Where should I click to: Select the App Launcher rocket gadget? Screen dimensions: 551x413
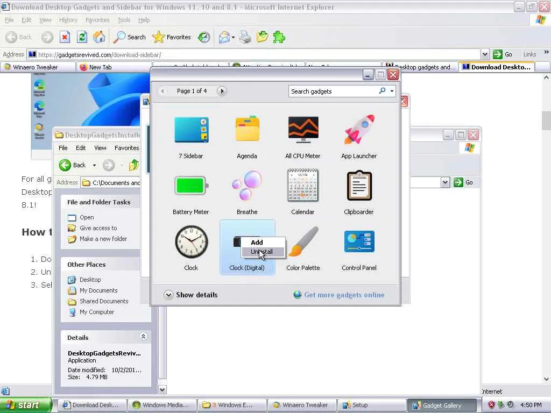(359, 129)
